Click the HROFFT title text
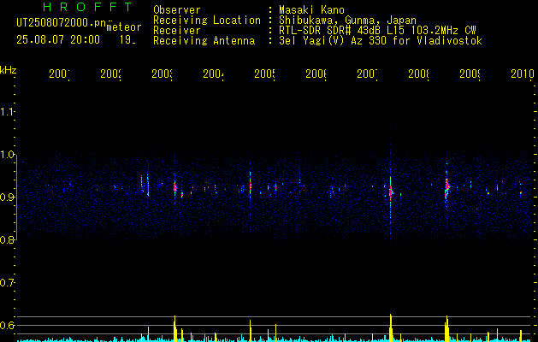The height and width of the screenshot is (342, 538). [x=88, y=7]
